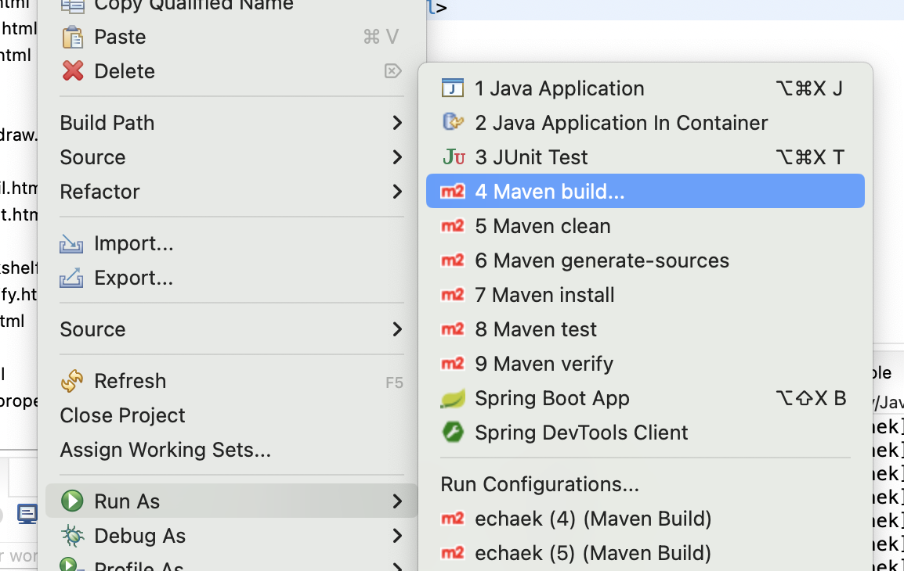Expand the Build Path submenu arrow
This screenshot has width=904, height=571.
[x=396, y=123]
